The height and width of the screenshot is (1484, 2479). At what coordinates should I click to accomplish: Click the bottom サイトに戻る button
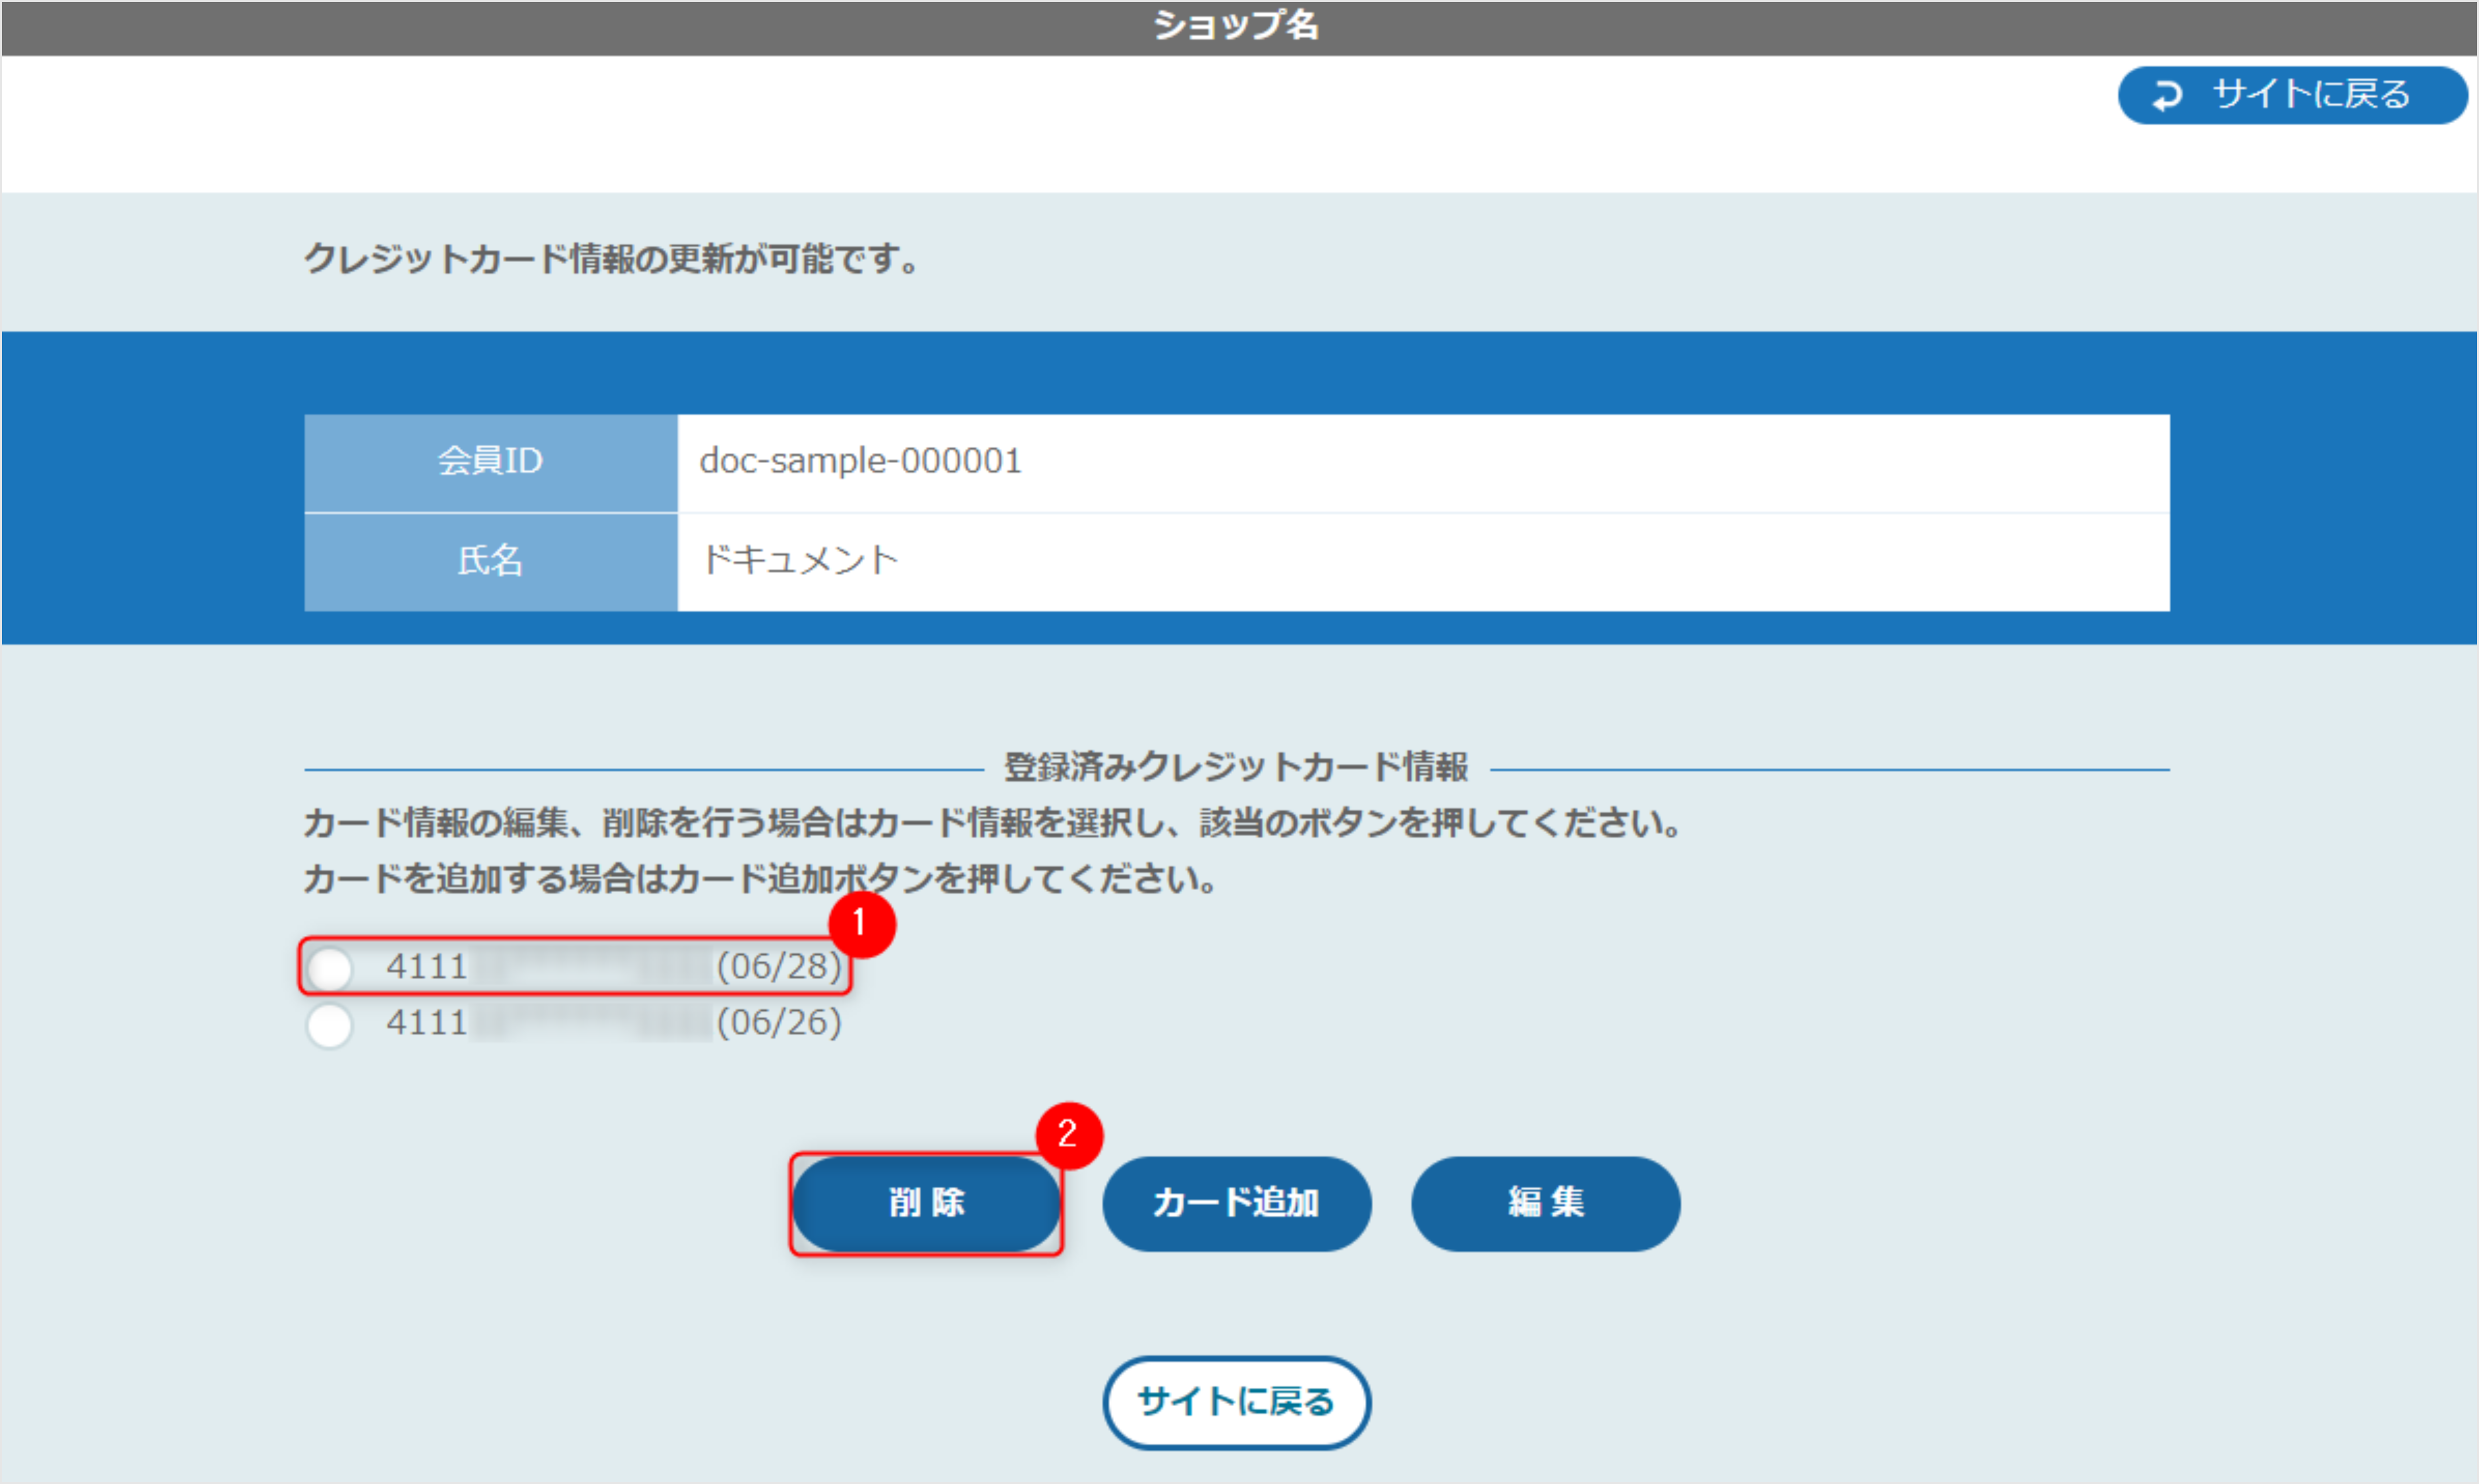1237,1402
